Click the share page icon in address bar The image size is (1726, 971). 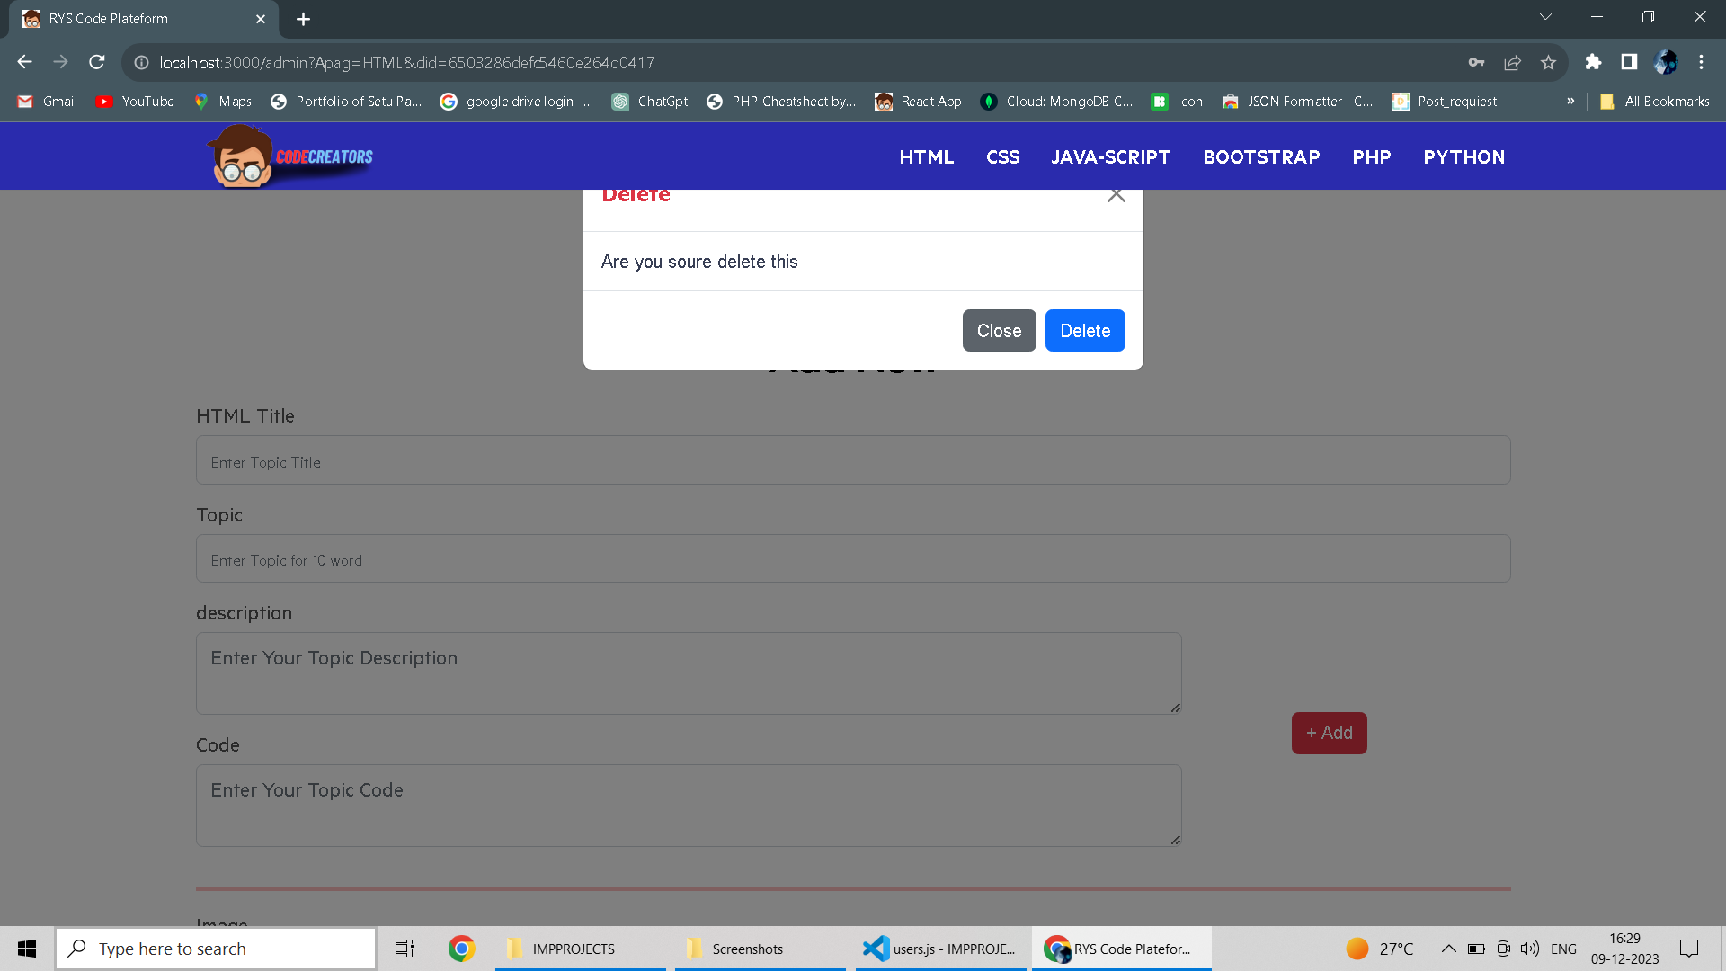pos(1512,62)
